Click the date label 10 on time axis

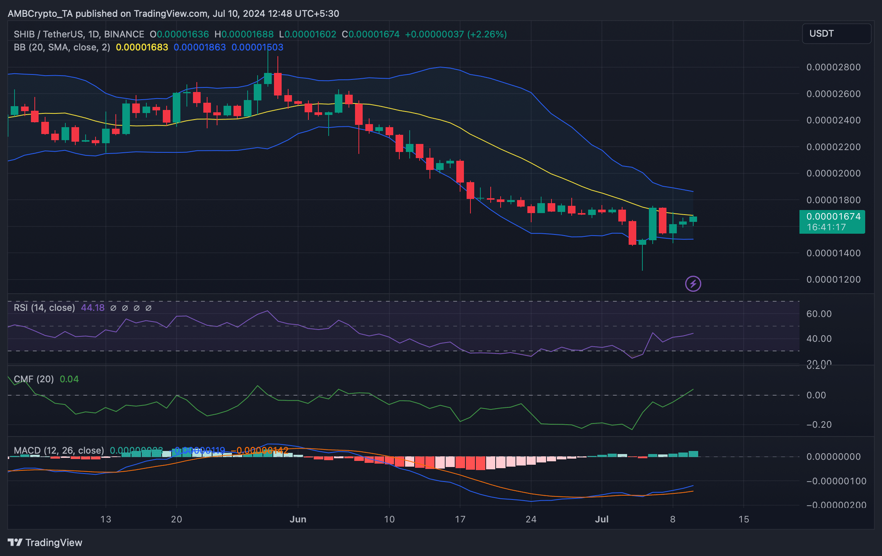coord(389,519)
